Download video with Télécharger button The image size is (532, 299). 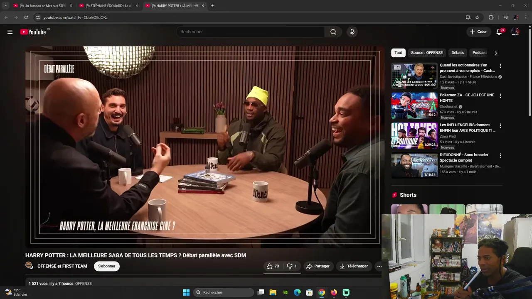354,266
